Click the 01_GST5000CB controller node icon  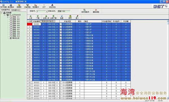pos(8,15)
